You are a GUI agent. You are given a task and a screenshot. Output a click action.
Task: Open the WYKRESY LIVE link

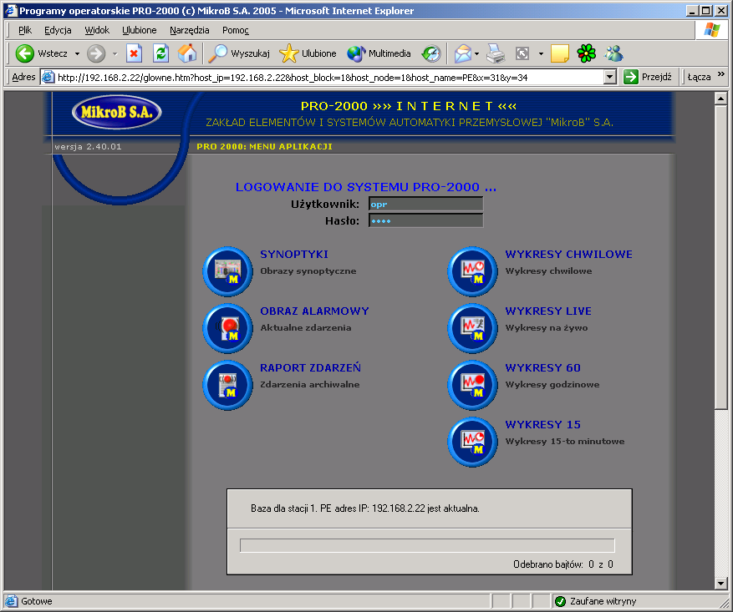(x=548, y=311)
